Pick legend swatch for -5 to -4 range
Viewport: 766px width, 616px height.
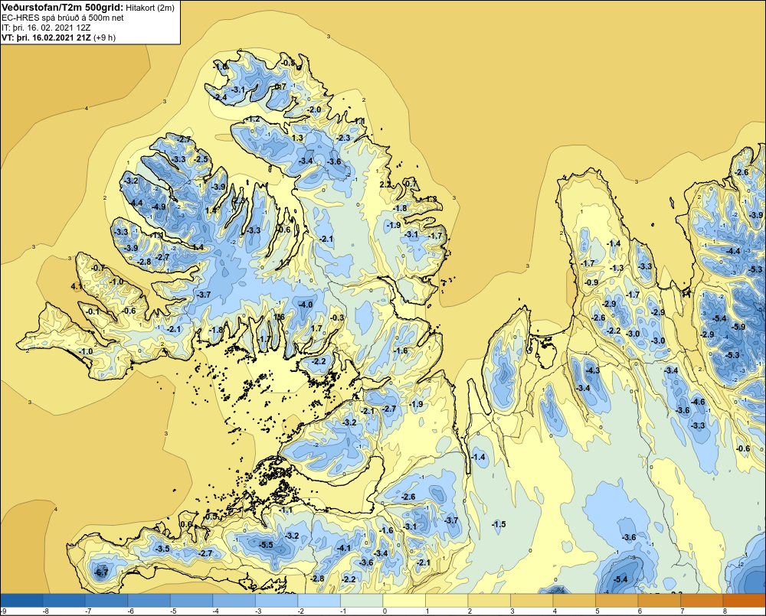point(191,601)
